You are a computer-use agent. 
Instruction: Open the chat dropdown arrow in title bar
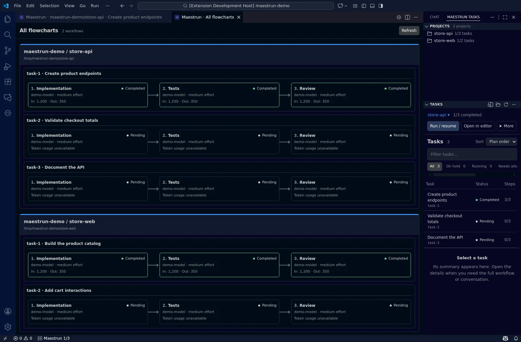click(x=346, y=6)
